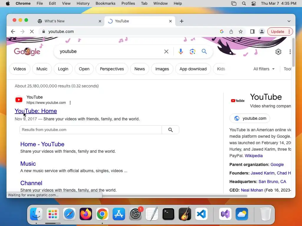Screen dimensions: 302x226
Task: Search by image with Google Lens icon
Action: pyautogui.click(x=192, y=51)
